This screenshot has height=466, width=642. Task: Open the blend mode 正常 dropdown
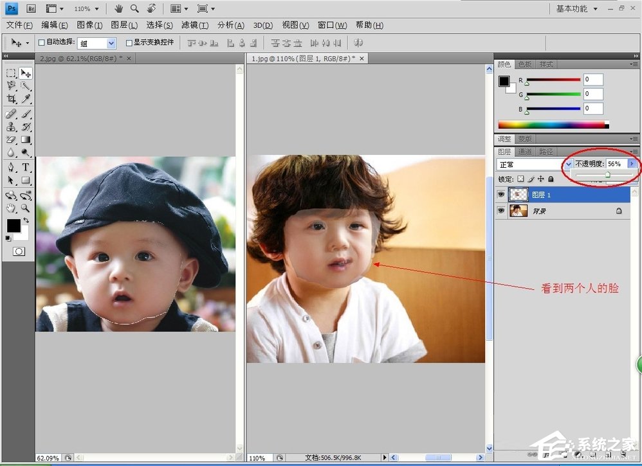[x=567, y=165]
